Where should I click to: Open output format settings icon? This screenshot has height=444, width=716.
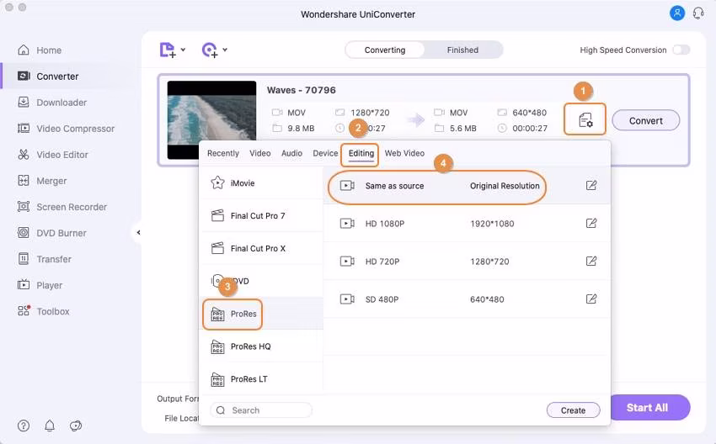(585, 119)
